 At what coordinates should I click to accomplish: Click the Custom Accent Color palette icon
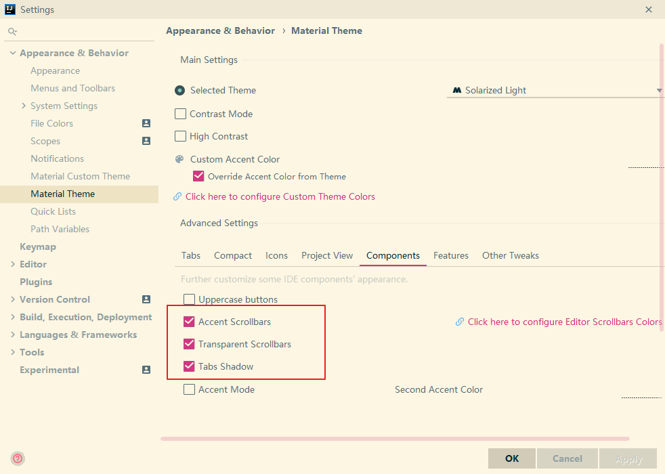[x=180, y=159]
